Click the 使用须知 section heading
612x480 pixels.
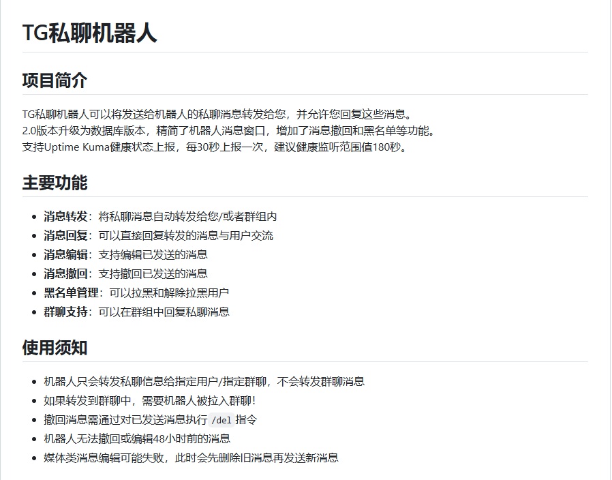[55, 348]
